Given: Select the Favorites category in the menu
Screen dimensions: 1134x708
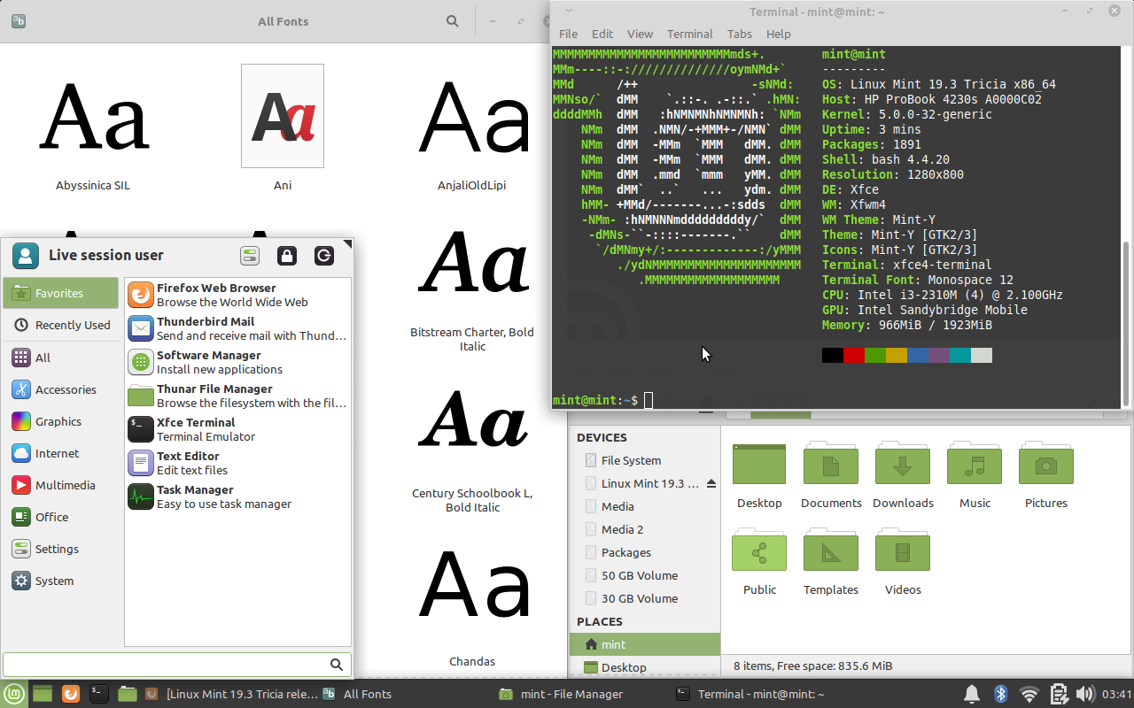Looking at the screenshot, I should [x=61, y=293].
